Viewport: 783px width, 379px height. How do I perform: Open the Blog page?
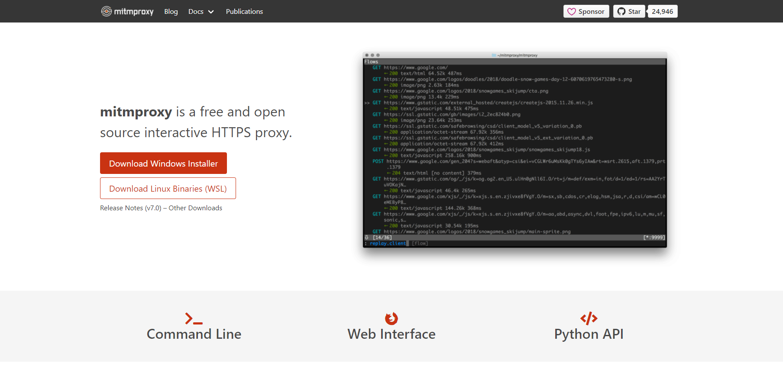point(171,12)
